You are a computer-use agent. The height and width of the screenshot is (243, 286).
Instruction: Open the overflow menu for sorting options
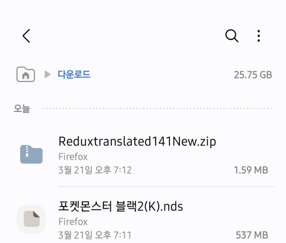[x=258, y=36]
